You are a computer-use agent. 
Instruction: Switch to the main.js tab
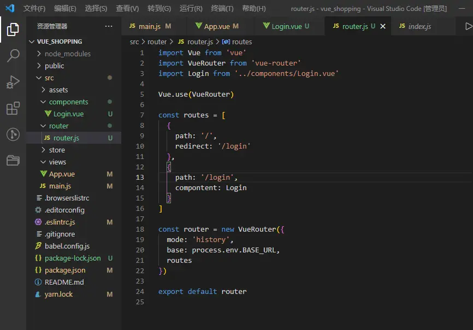click(x=154, y=26)
